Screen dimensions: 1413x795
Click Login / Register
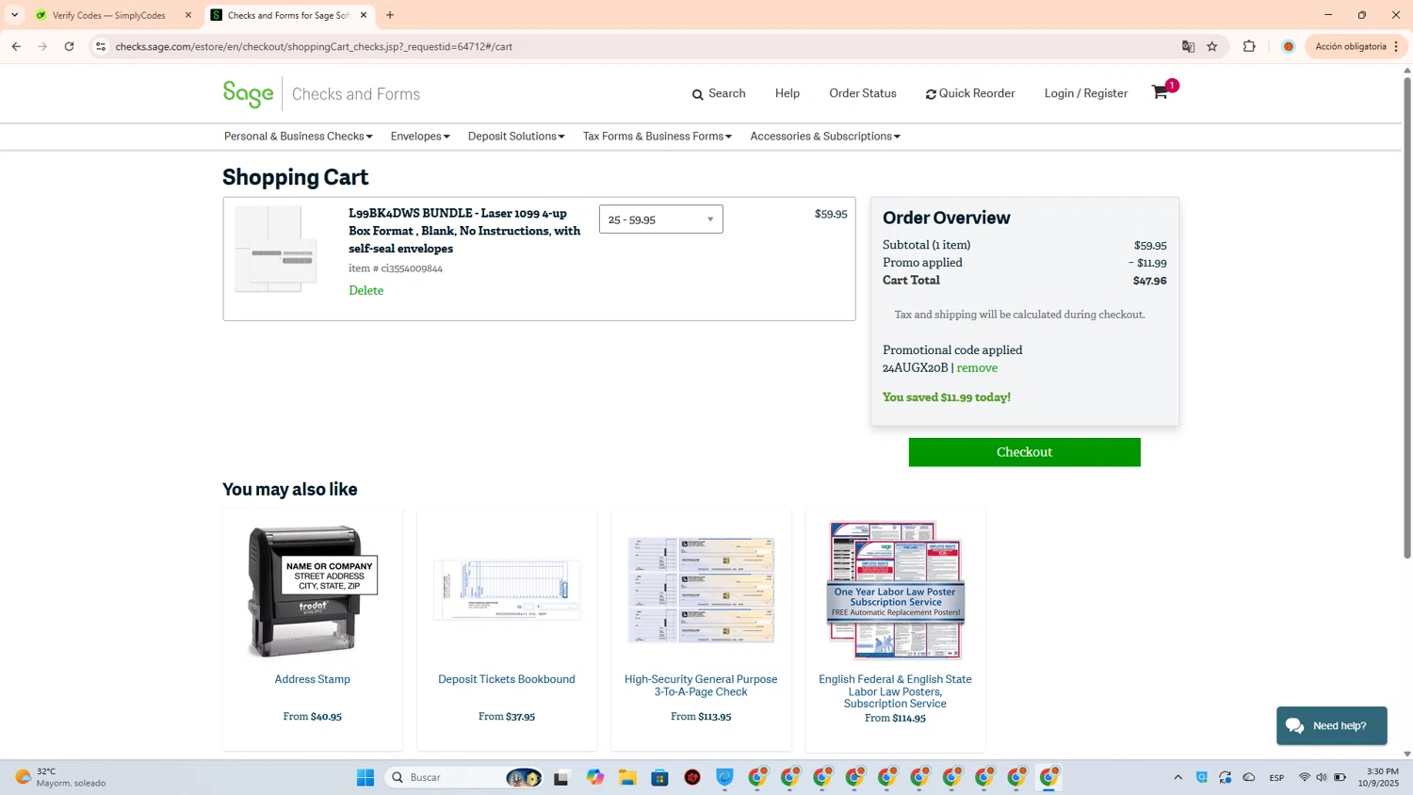(x=1086, y=93)
